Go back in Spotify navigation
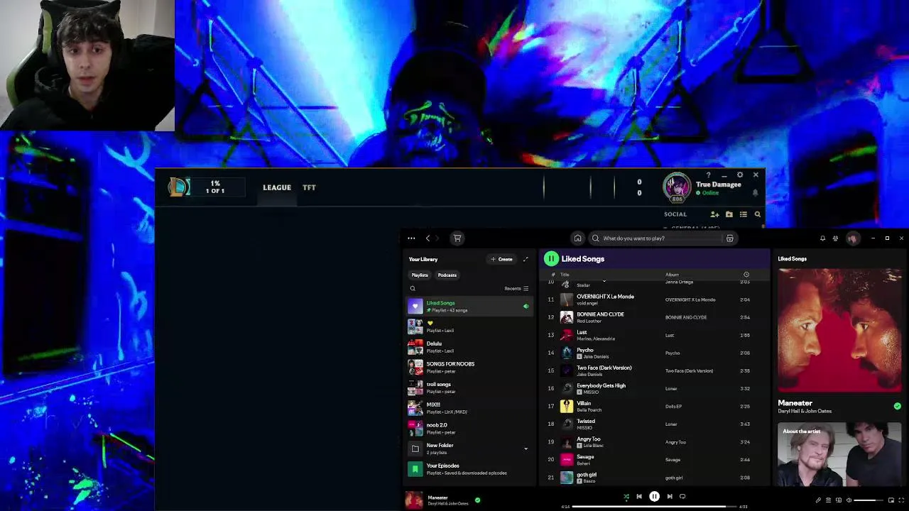Image resolution: width=909 pixels, height=511 pixels. point(428,238)
